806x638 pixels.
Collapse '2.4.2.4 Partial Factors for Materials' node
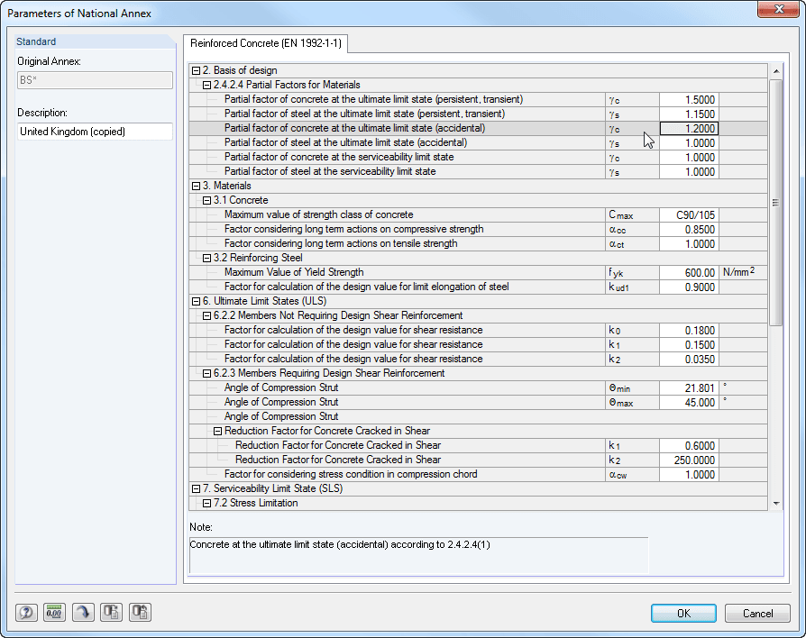206,85
